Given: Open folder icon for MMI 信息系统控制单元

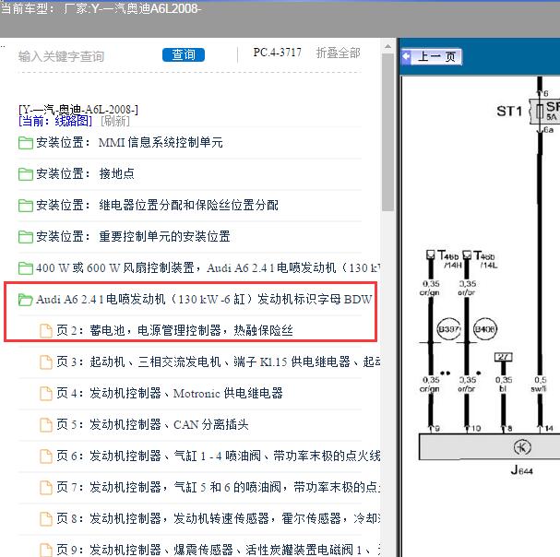Looking at the screenshot, I should pos(25,143).
